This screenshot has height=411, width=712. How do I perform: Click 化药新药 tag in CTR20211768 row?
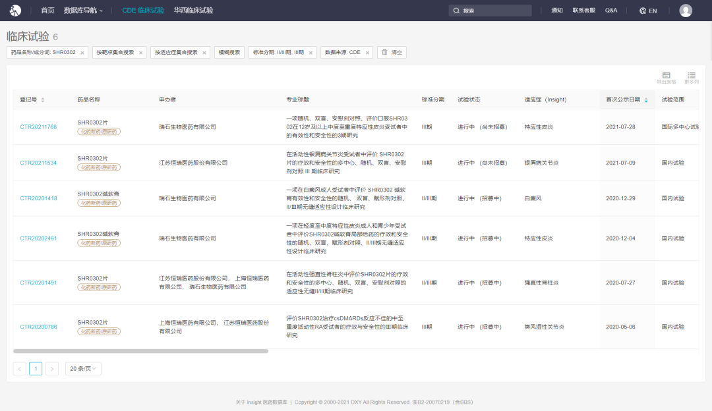(98, 132)
